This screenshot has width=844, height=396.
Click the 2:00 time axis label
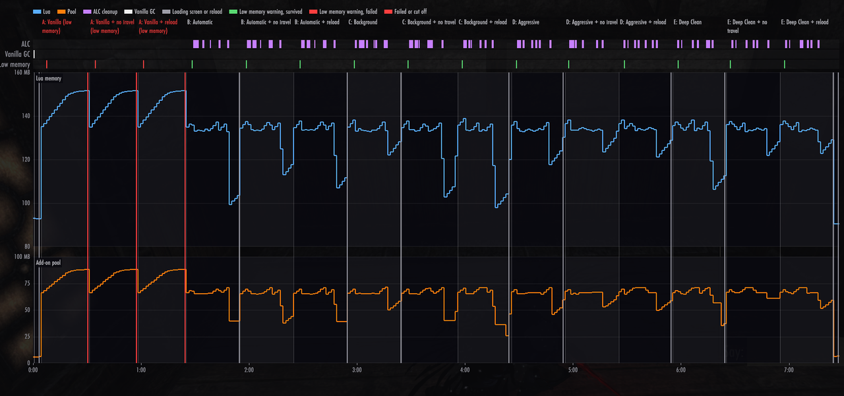click(249, 370)
